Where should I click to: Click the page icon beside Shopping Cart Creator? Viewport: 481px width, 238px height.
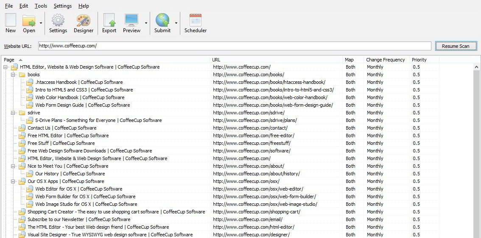pos(22,212)
